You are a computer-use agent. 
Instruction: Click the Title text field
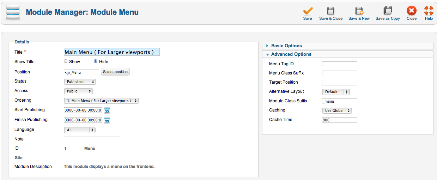tap(112, 52)
